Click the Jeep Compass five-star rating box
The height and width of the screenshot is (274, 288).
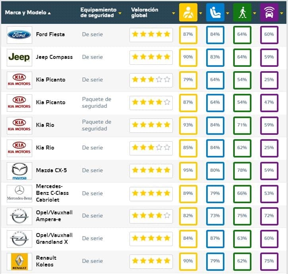pos(151,57)
